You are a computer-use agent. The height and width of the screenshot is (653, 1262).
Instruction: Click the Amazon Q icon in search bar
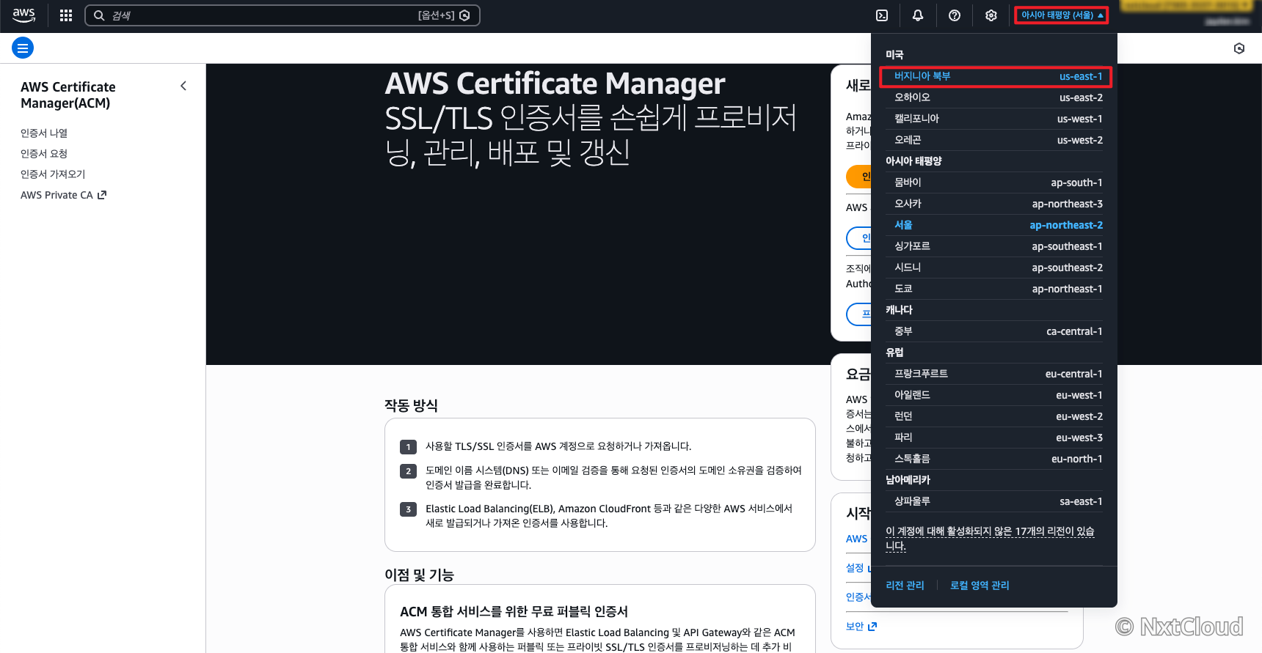point(464,15)
